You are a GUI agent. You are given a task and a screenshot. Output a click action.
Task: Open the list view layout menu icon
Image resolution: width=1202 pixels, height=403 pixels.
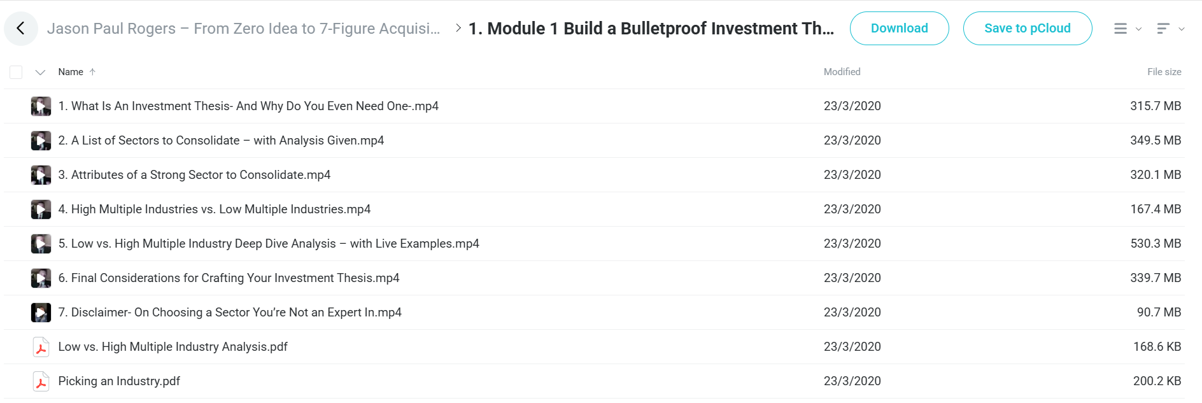point(1121,29)
